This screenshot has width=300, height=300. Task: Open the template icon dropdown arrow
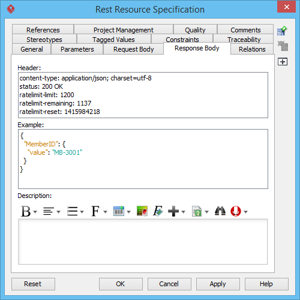coord(207,212)
